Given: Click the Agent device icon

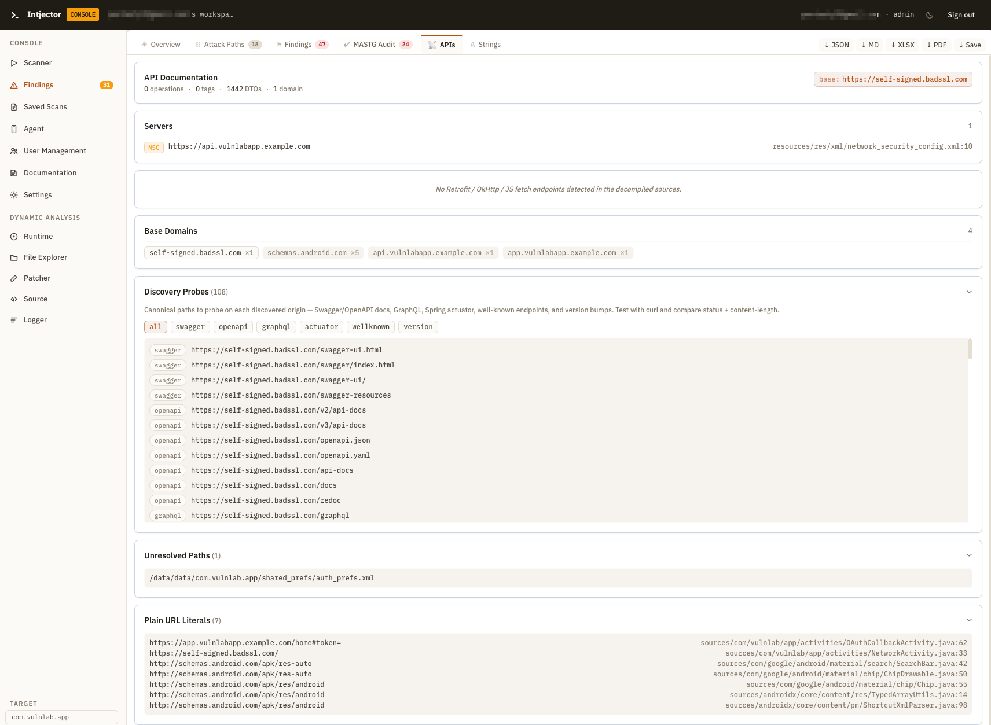Looking at the screenshot, I should click(x=14, y=129).
